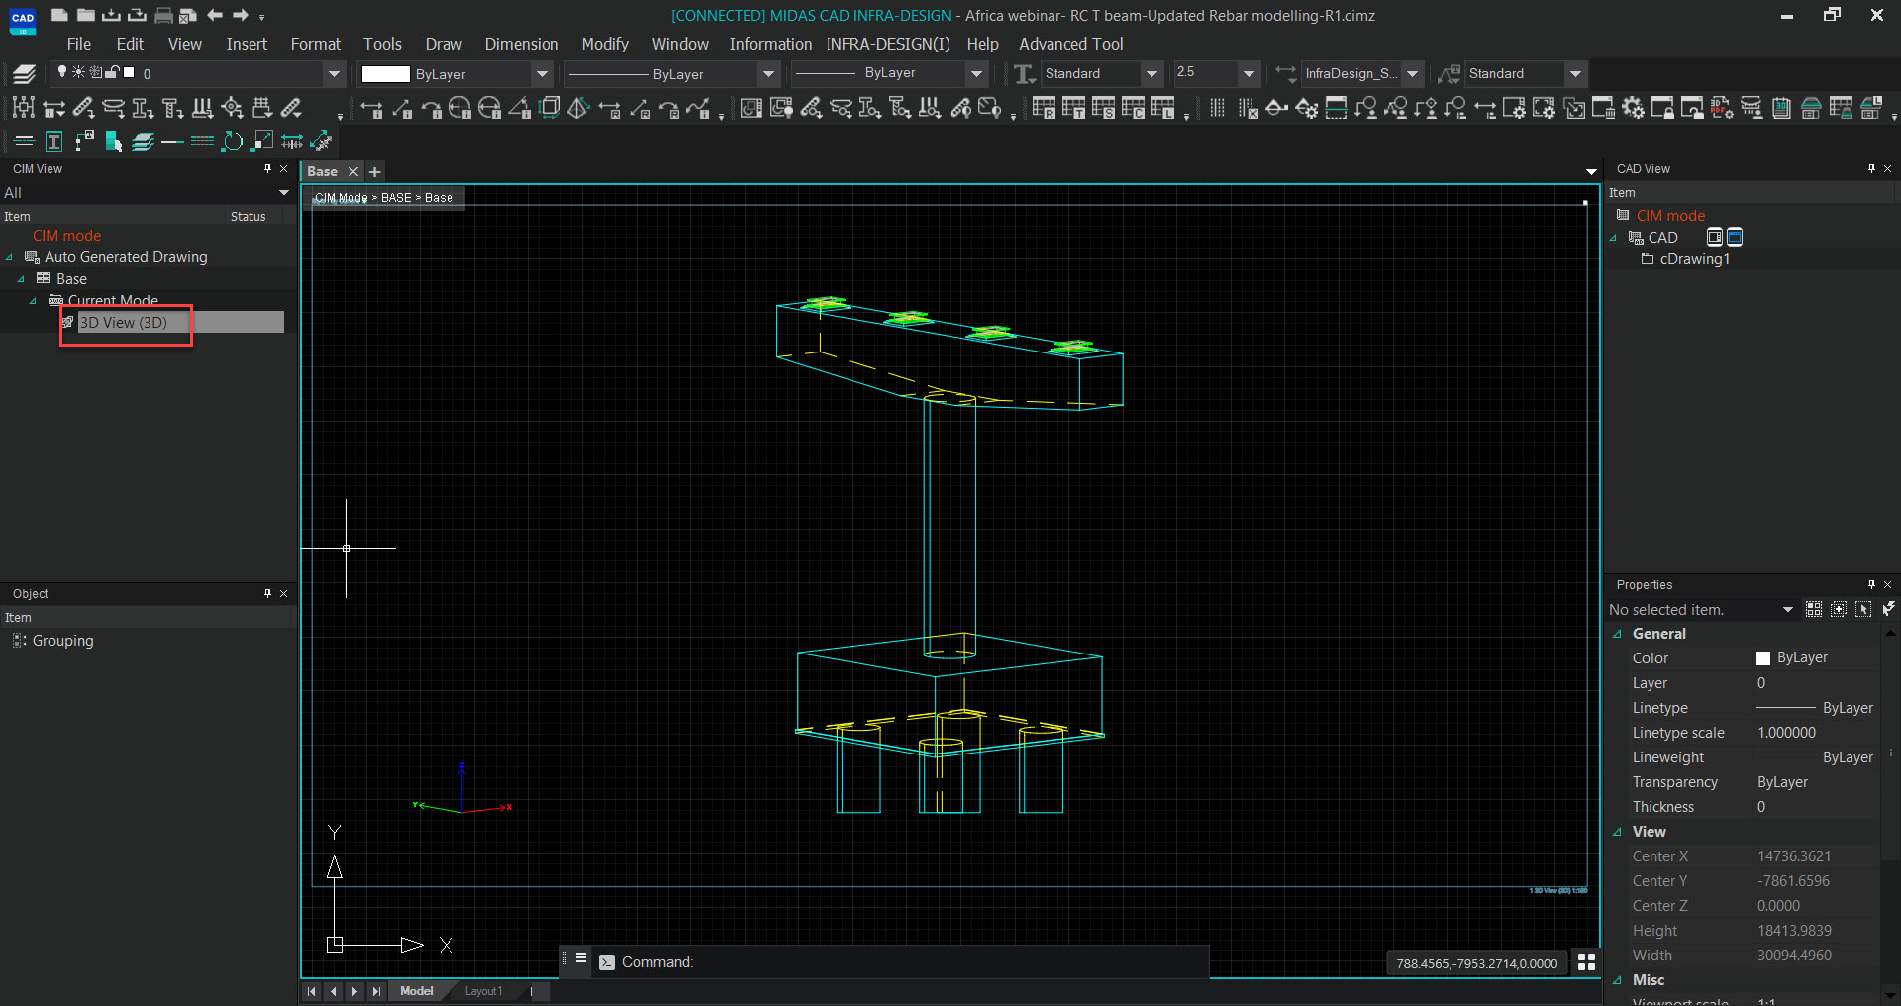1901x1006 pixels.
Task: Open the linetype ByLayer dropdown
Action: click(x=768, y=74)
